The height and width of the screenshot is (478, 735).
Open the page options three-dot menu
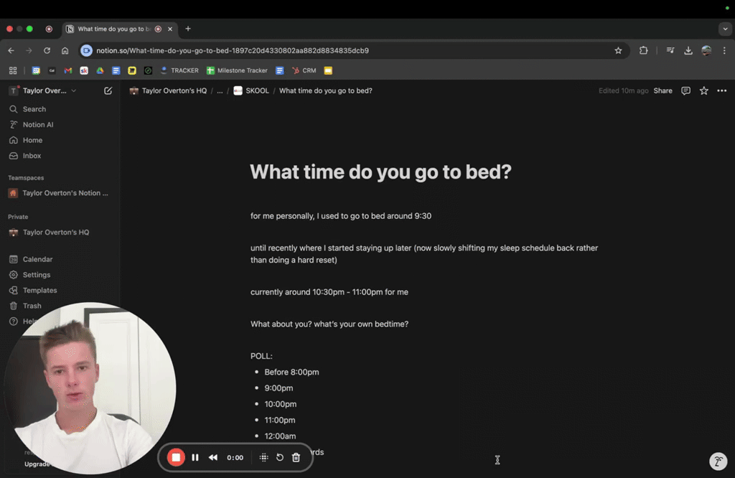(722, 90)
